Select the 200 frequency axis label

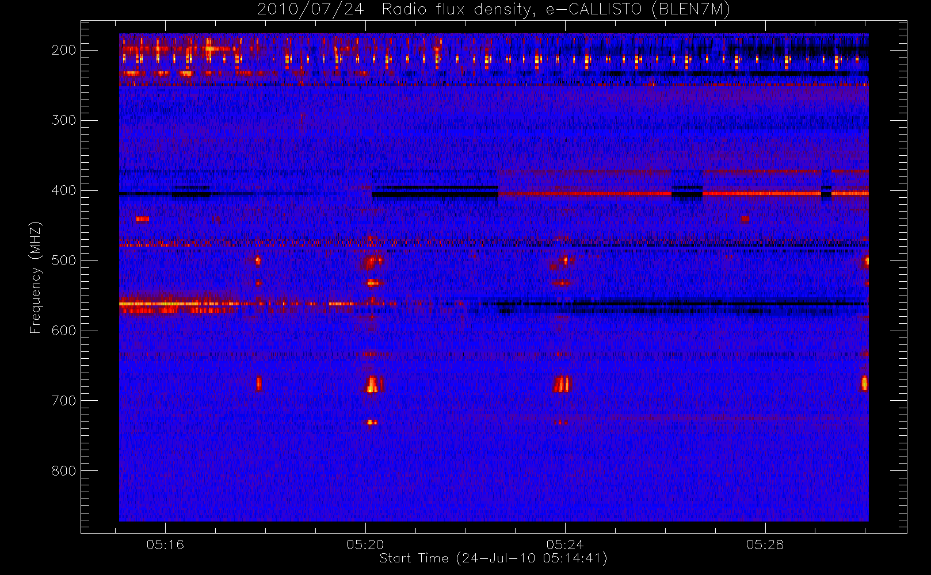(x=64, y=50)
